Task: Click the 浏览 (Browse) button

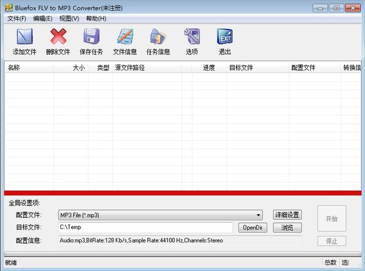Action: tap(287, 228)
